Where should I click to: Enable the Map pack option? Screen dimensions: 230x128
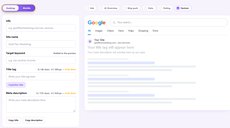[125, 8]
